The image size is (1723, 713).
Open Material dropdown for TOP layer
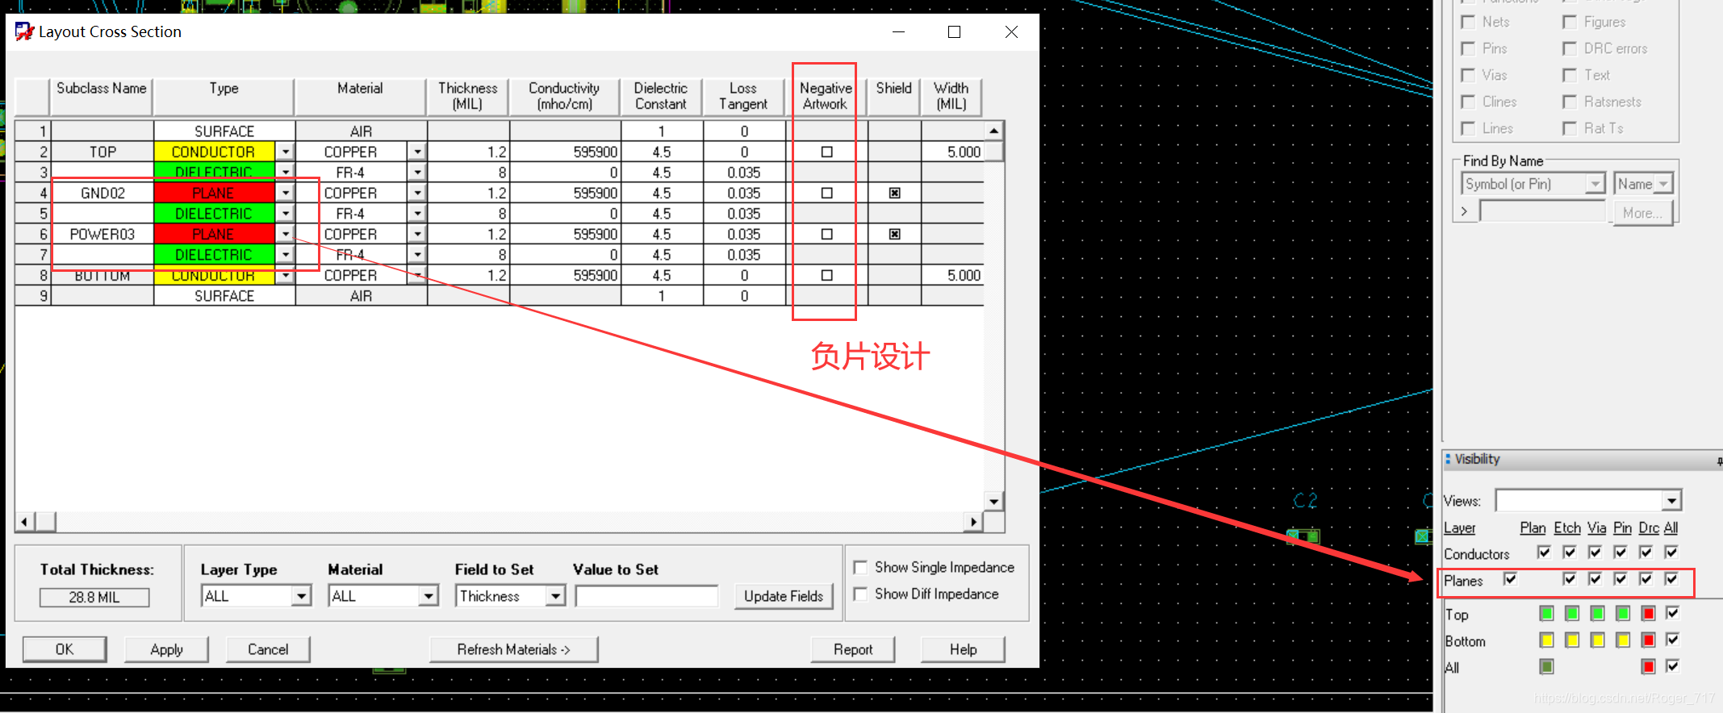tap(416, 152)
